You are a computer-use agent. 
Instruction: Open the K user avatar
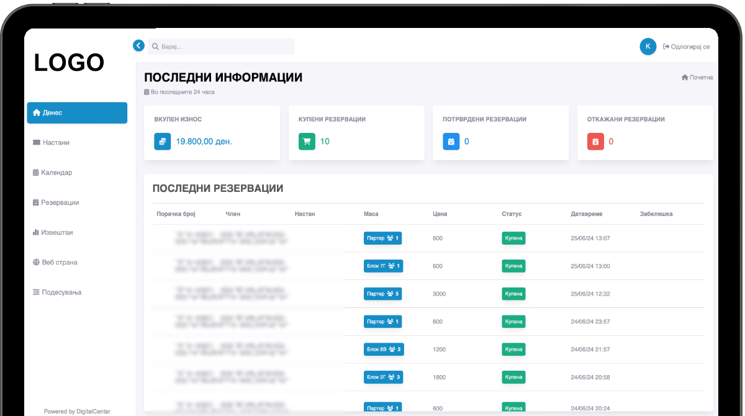pos(648,47)
